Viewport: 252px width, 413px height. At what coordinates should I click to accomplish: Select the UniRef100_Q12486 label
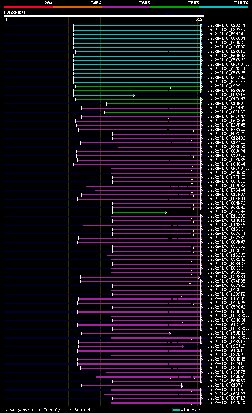point(226,139)
